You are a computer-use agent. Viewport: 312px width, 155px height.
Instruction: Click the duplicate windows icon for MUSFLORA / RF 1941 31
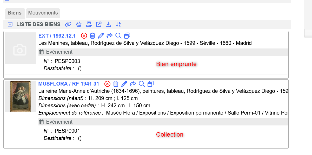(150, 84)
